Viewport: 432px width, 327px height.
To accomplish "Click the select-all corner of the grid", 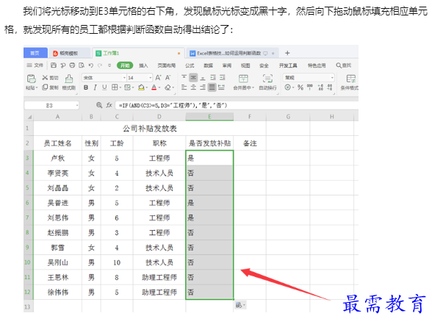I will pyautogui.click(x=29, y=117).
